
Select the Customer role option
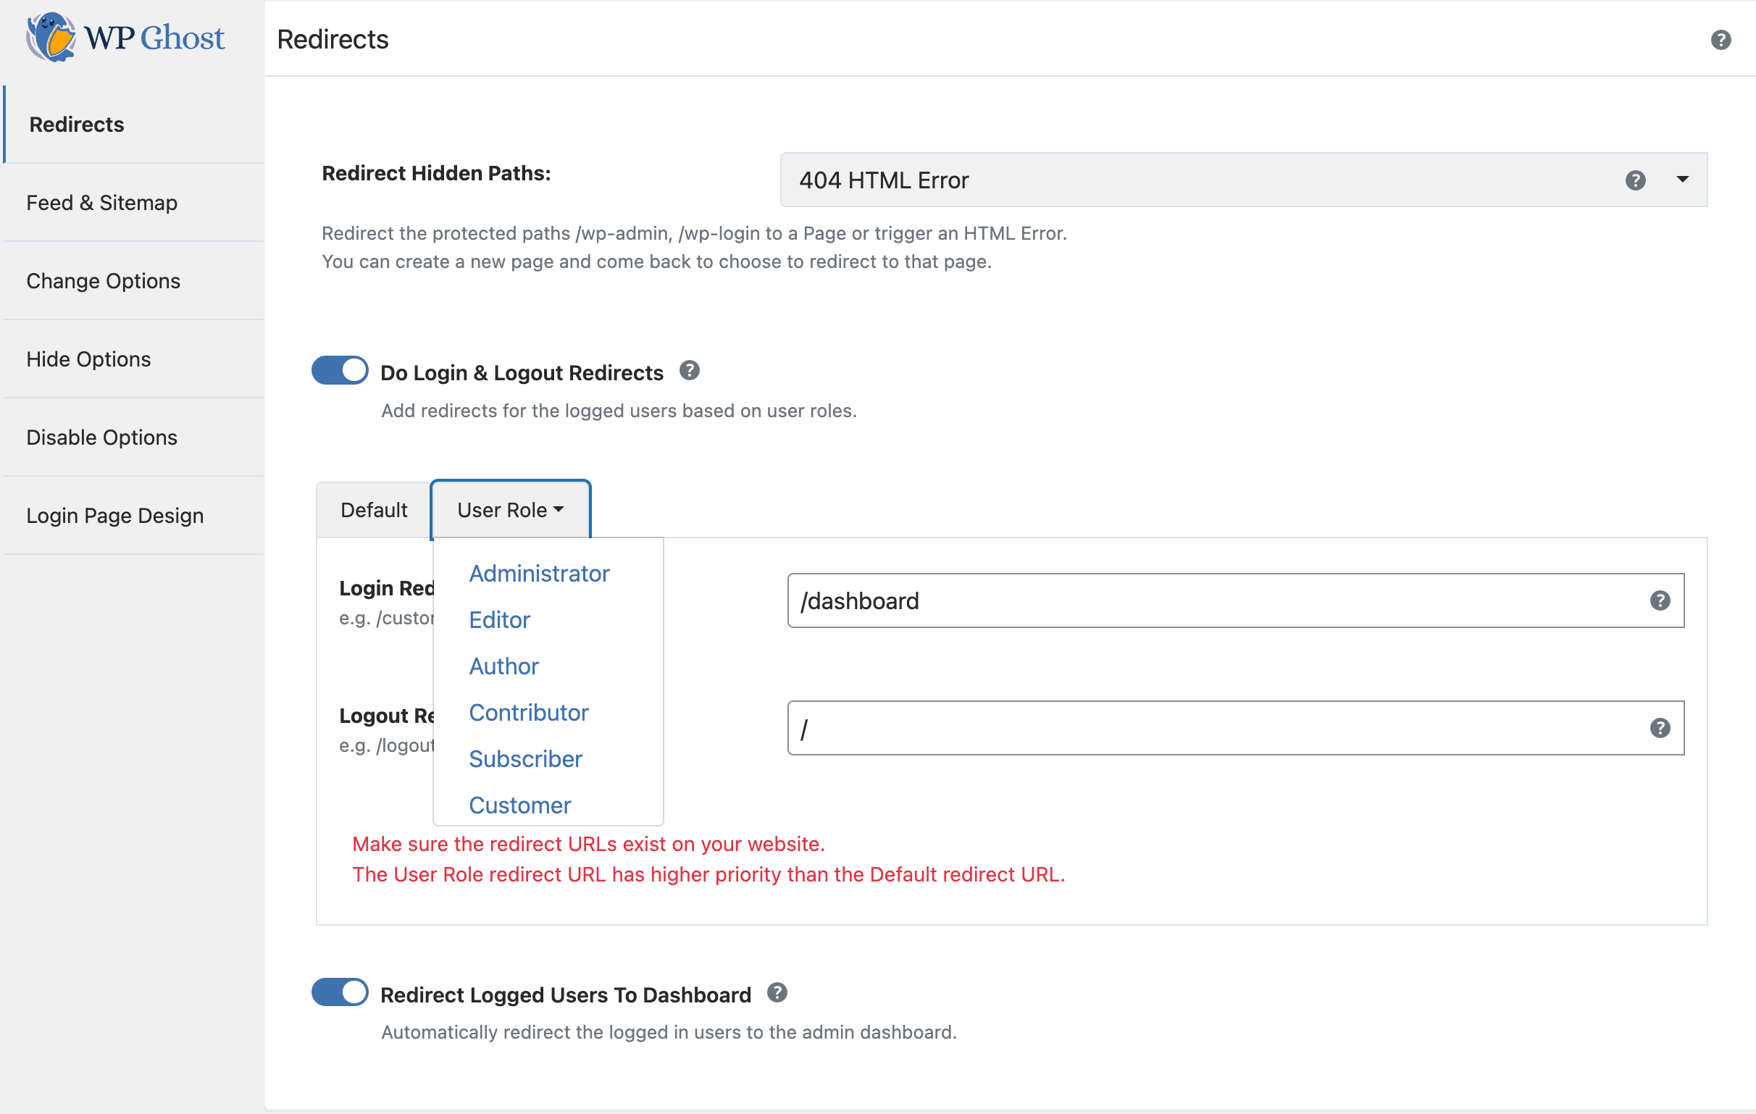point(519,805)
